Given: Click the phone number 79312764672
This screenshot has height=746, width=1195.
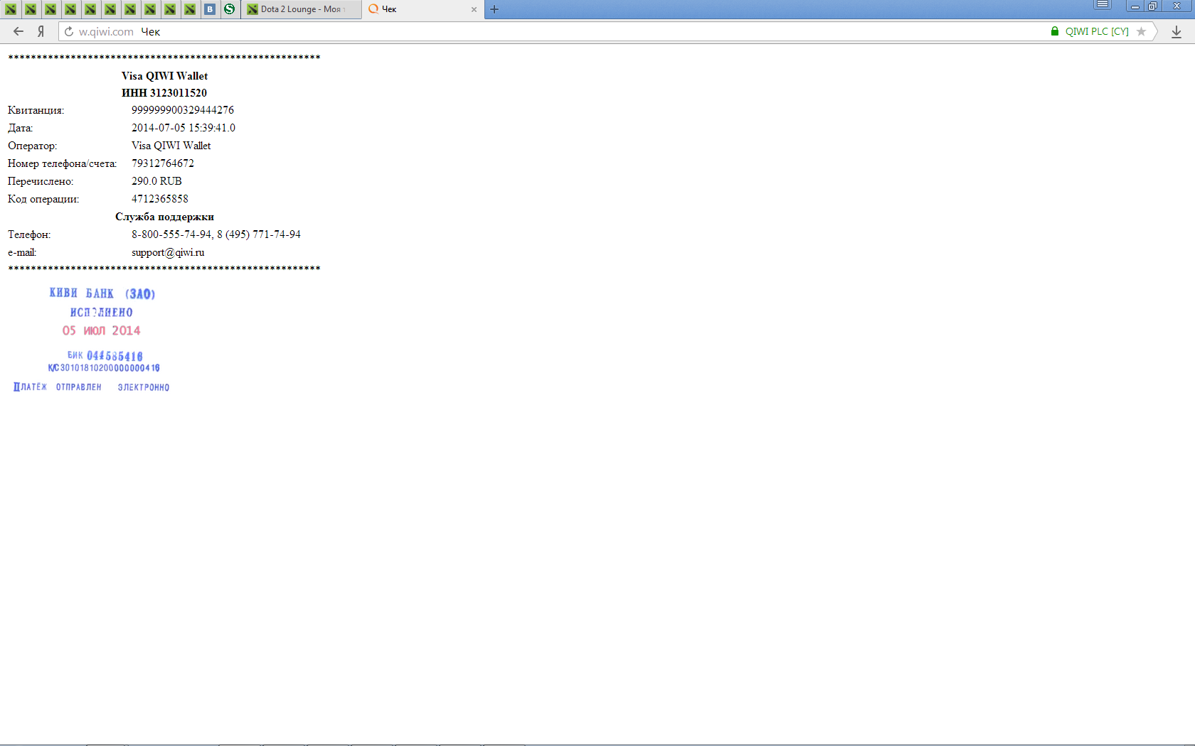Looking at the screenshot, I should click(163, 163).
